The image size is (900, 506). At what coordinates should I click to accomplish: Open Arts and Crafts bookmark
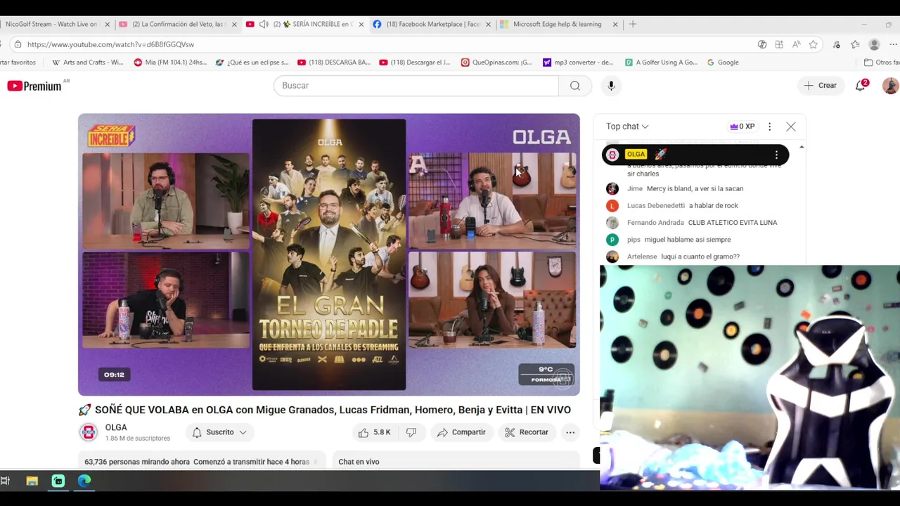[x=88, y=63]
